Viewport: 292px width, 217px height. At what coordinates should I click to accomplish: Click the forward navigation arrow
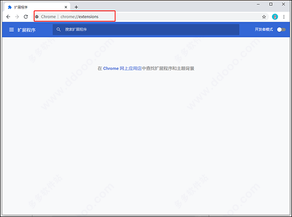click(17, 17)
